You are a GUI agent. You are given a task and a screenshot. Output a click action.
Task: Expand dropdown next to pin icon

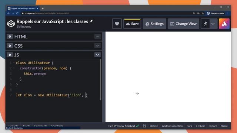[213, 24]
